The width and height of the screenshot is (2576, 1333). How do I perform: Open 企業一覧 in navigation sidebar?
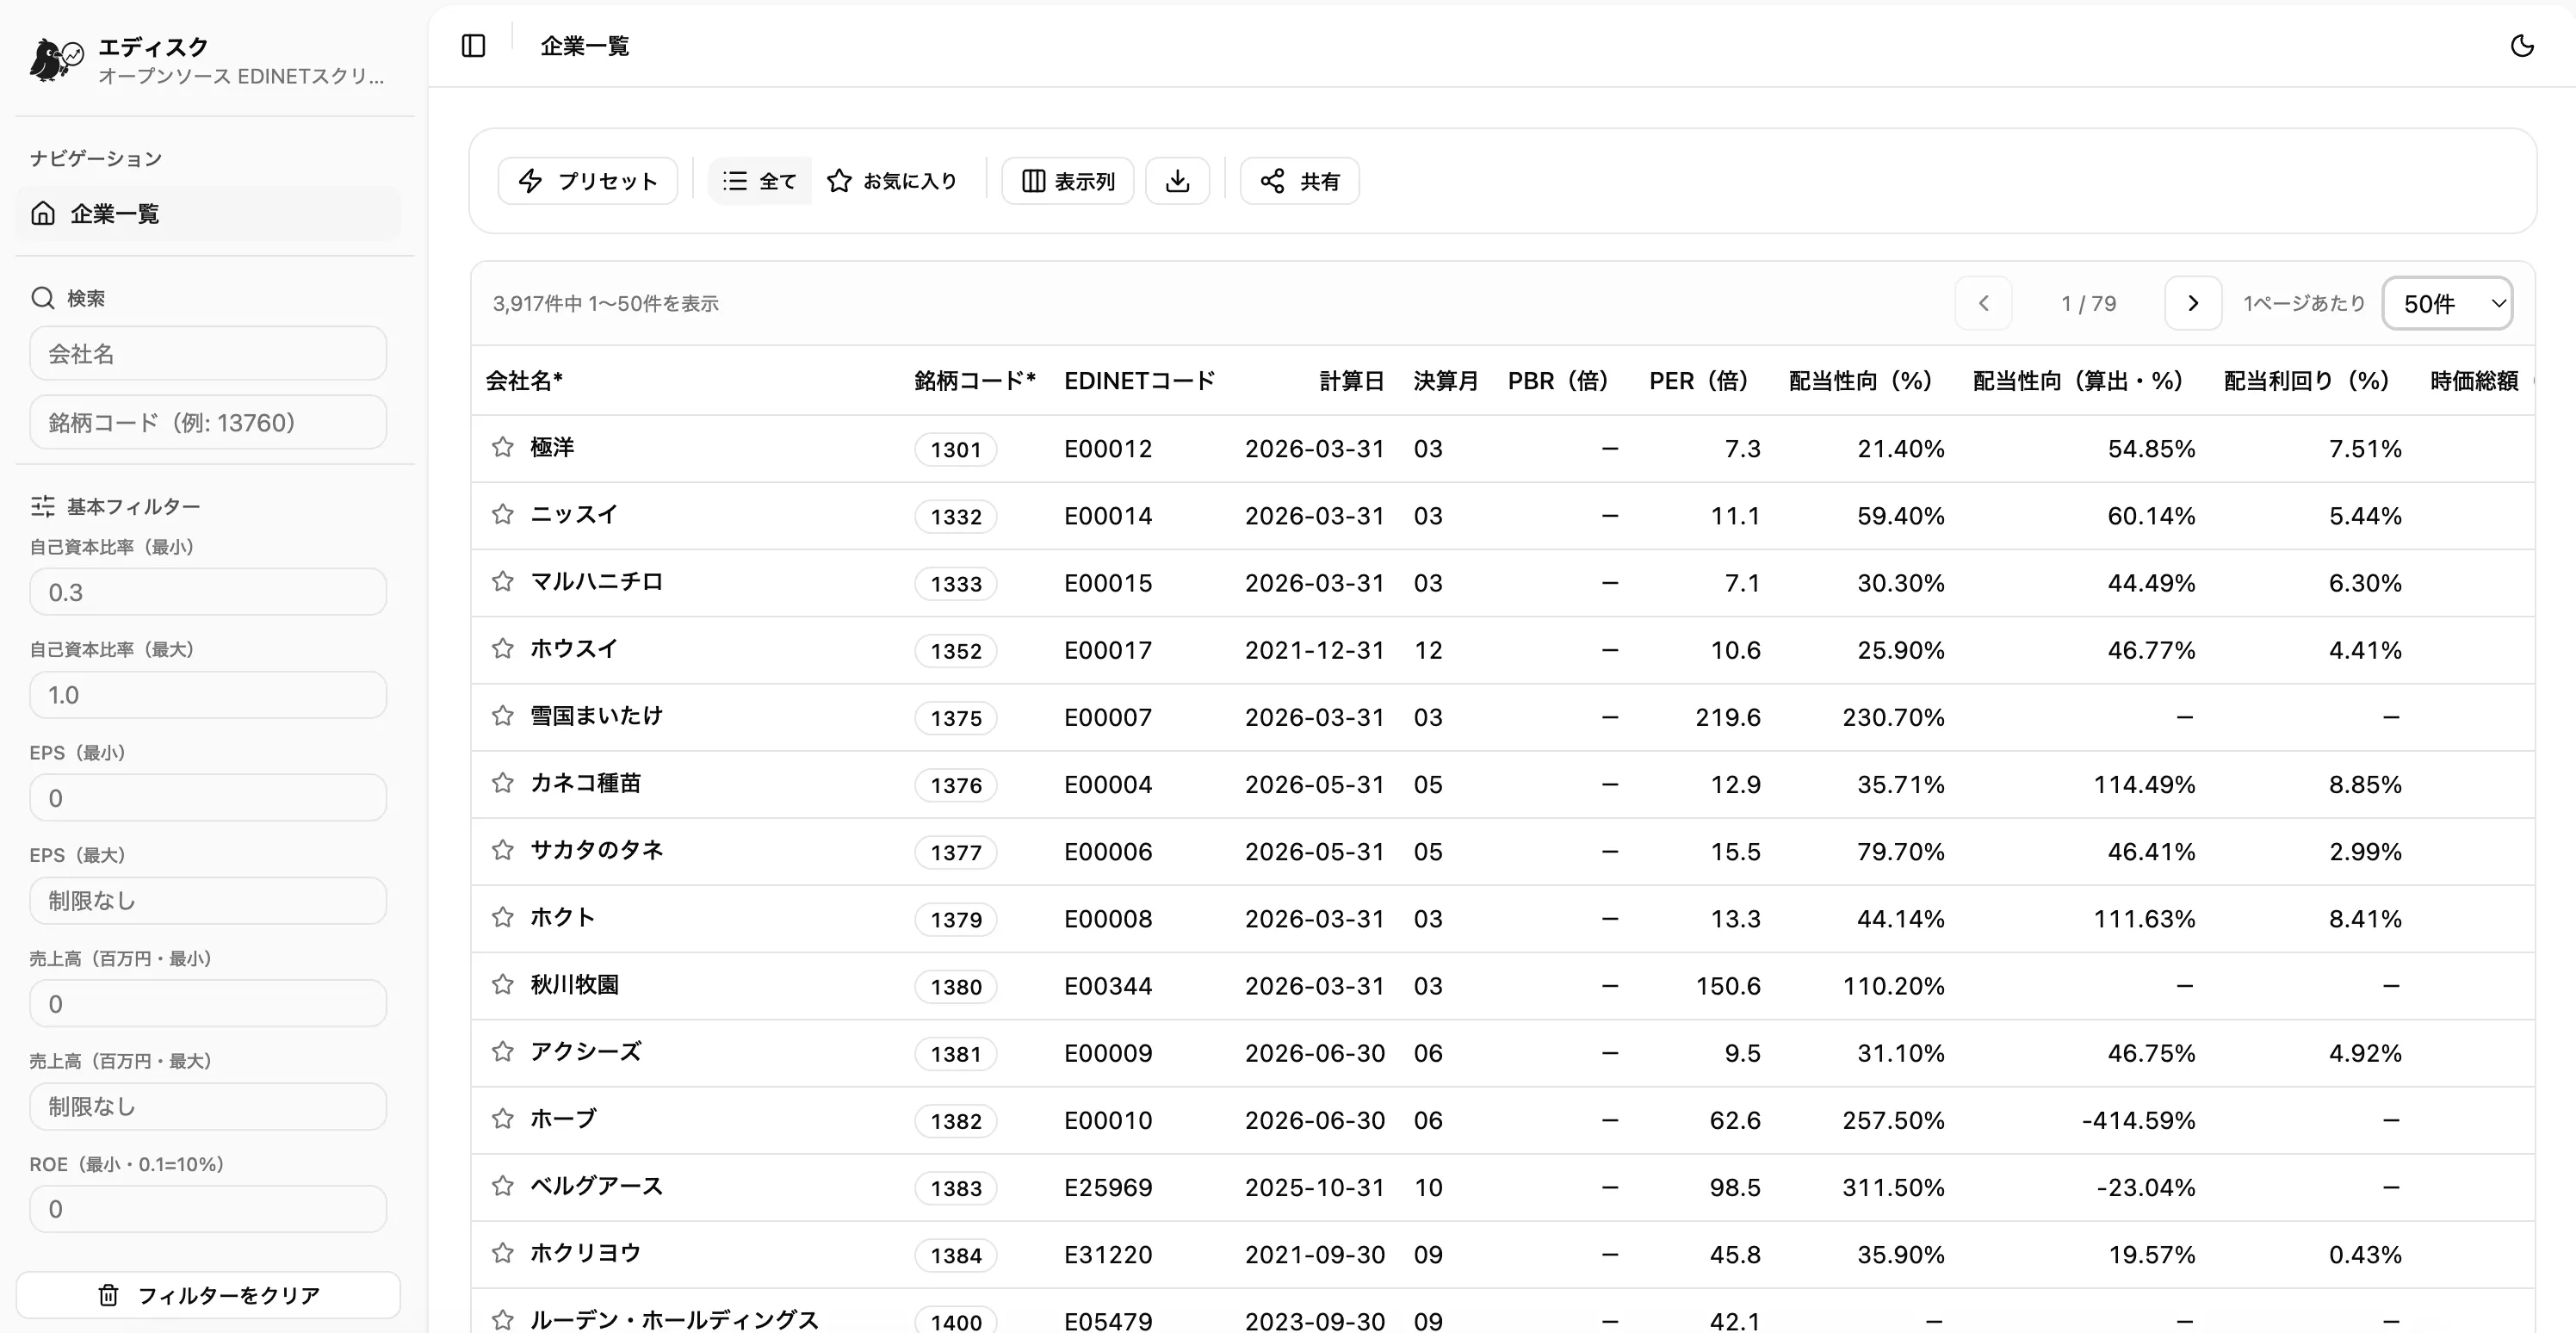tap(208, 213)
